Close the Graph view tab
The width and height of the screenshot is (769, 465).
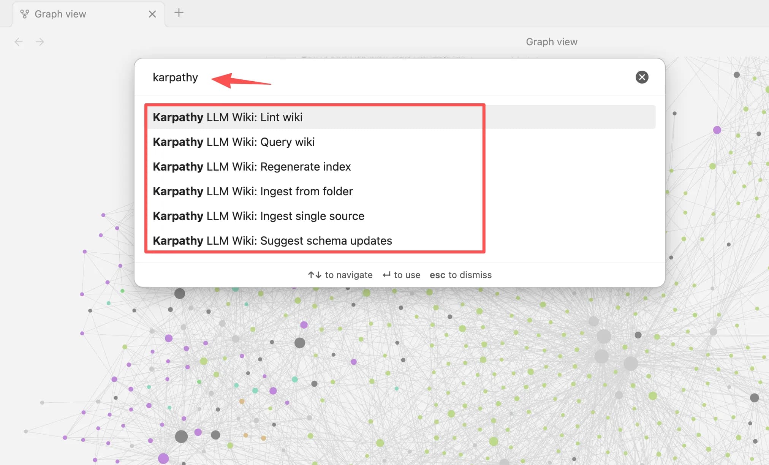coord(152,14)
